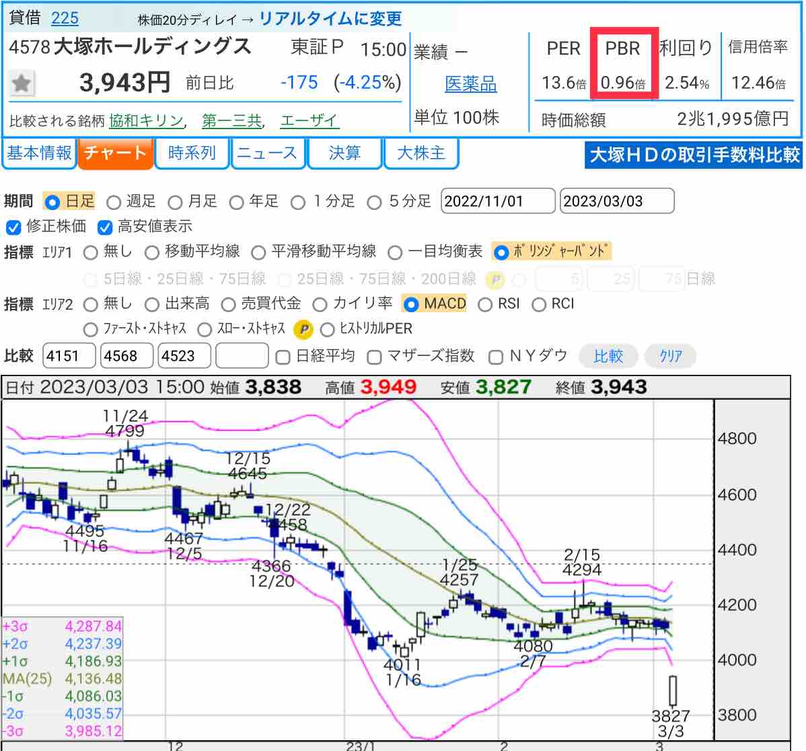Click the empty fourth comparison code field
The width and height of the screenshot is (806, 751).
point(242,356)
